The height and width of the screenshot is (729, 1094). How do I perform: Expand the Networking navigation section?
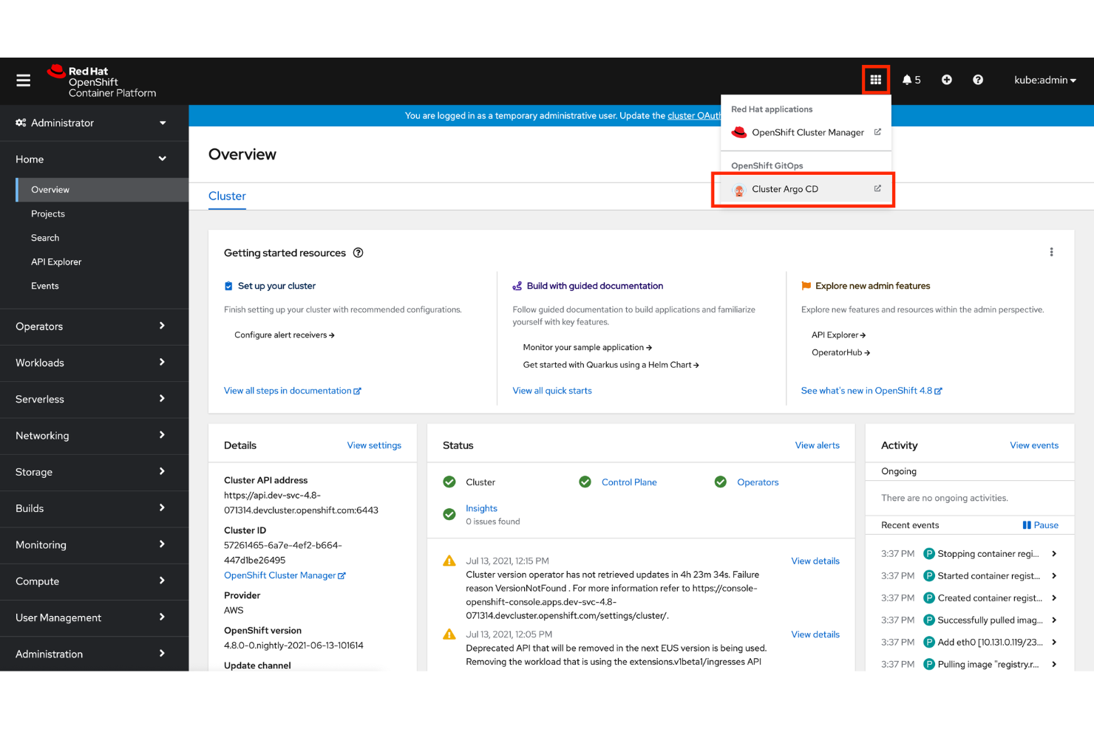click(x=95, y=436)
